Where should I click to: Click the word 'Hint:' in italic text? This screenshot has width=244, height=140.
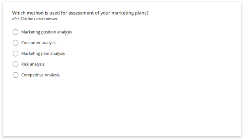pyautogui.click(x=16, y=19)
